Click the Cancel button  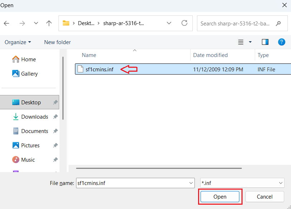click(x=264, y=196)
